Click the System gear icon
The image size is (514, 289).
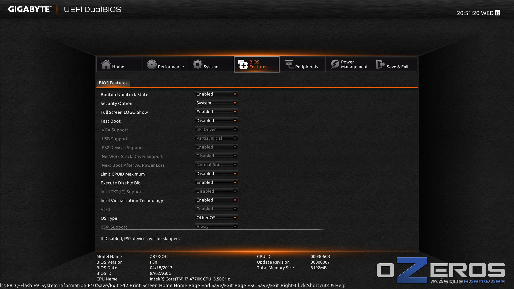point(198,64)
